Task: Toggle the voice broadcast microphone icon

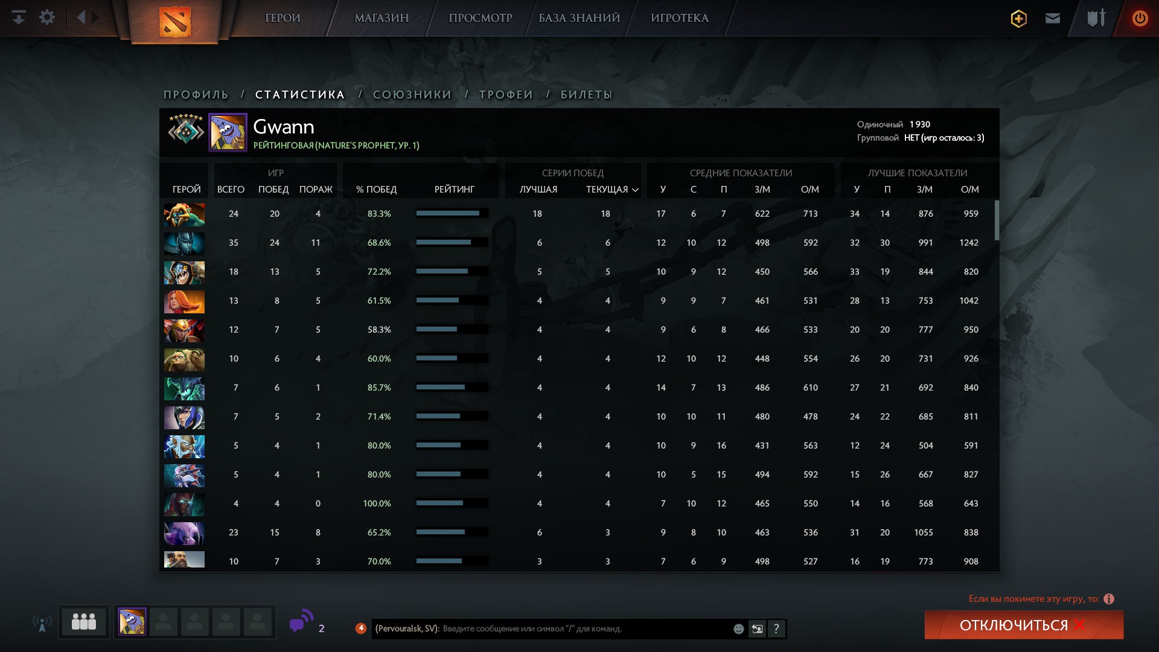Action: 42,623
